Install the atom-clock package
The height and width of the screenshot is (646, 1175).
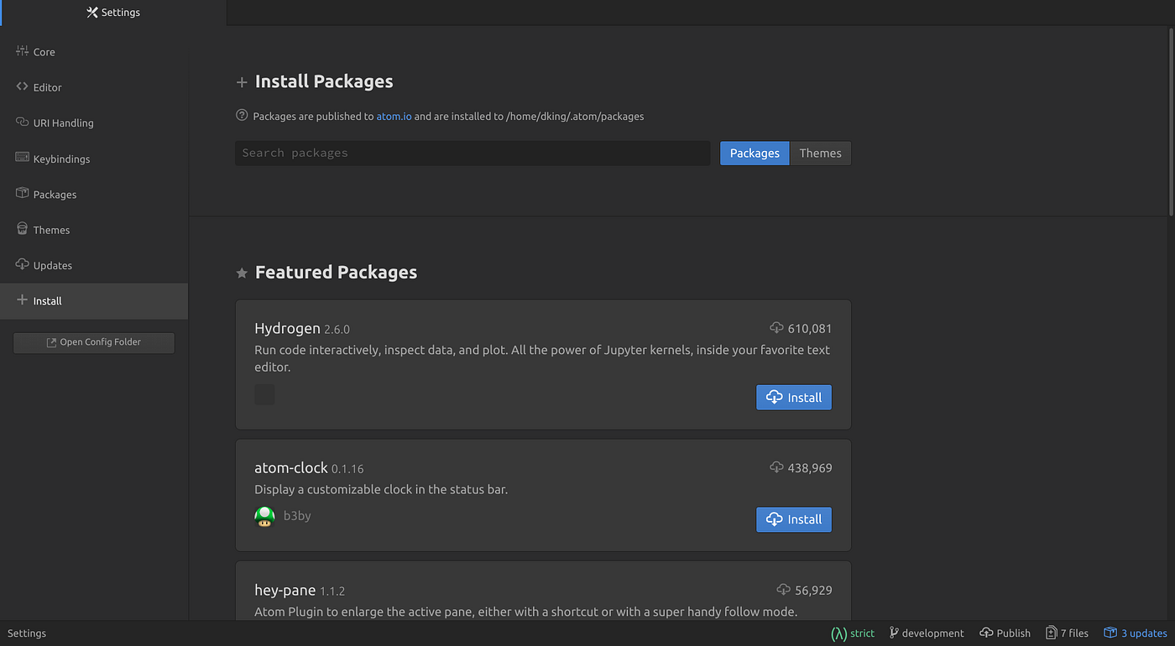pos(793,519)
